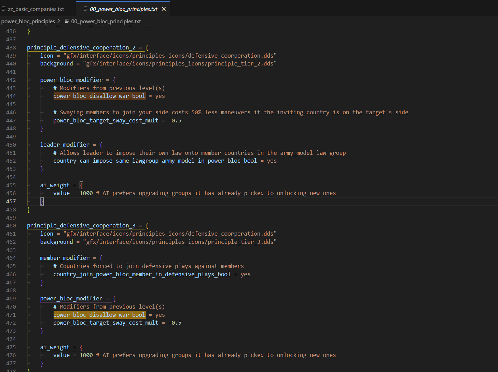
Task: Click line number 474 in the gutter
Action: [11, 339]
